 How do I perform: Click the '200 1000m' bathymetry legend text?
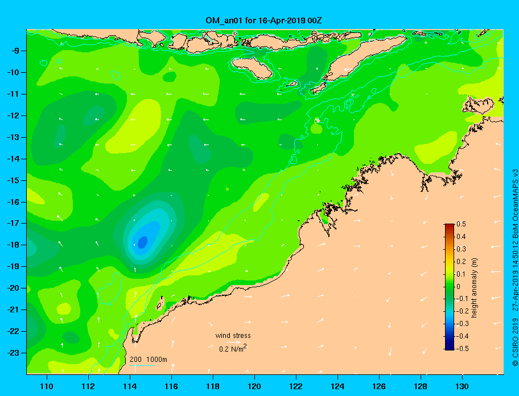pos(149,359)
